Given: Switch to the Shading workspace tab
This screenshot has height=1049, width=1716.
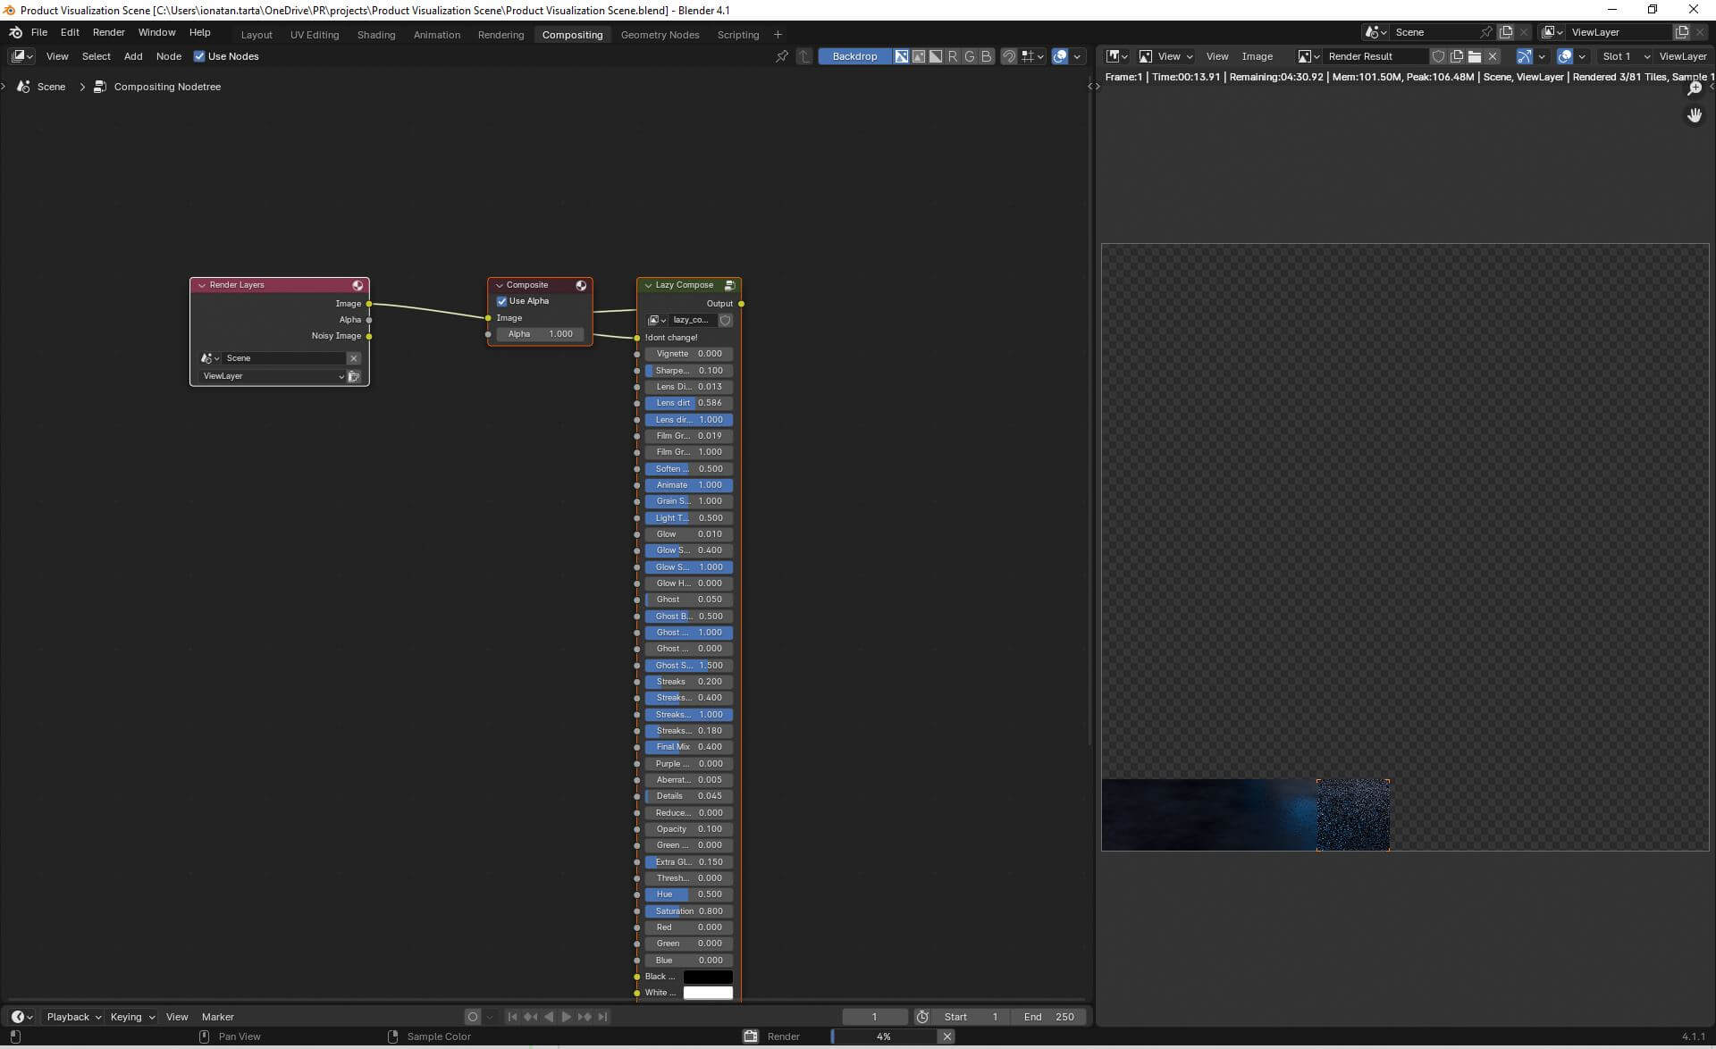Looking at the screenshot, I should [x=375, y=35].
